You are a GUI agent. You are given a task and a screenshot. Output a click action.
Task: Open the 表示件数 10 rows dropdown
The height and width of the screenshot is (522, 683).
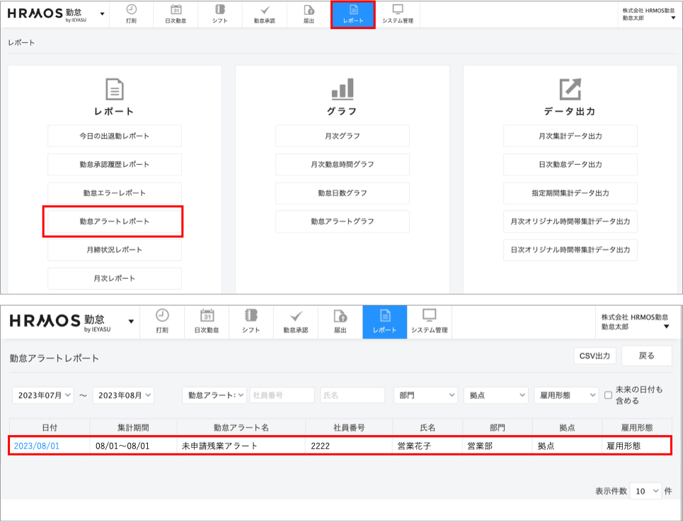pyautogui.click(x=647, y=491)
